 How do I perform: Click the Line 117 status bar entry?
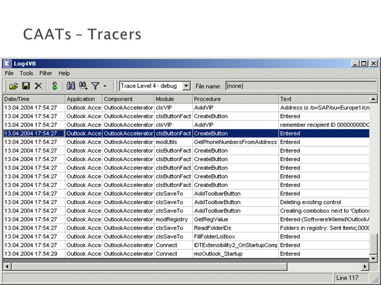click(351, 278)
